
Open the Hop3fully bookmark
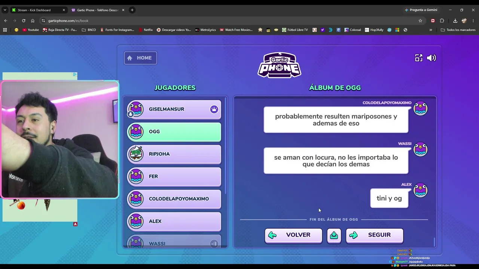[x=374, y=30]
